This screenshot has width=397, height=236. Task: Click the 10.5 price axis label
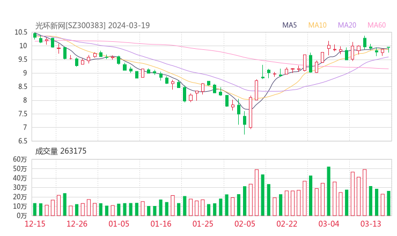21,32
